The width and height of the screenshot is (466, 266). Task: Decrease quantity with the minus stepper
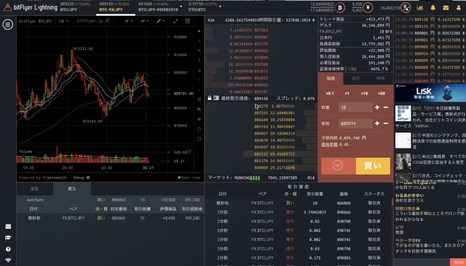[x=386, y=107]
